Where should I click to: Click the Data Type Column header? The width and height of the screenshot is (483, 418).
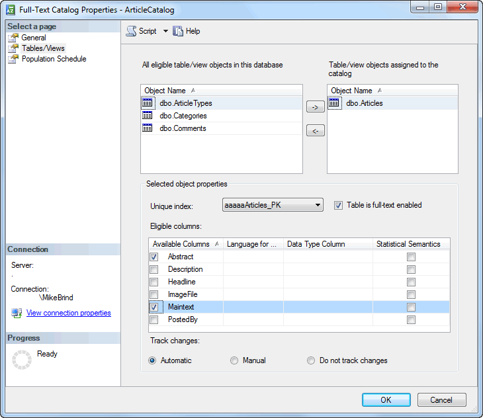pyautogui.click(x=328, y=244)
